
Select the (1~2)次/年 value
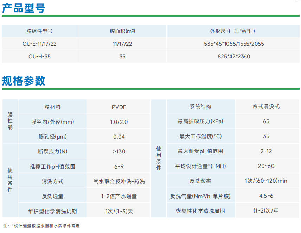(266, 211)
